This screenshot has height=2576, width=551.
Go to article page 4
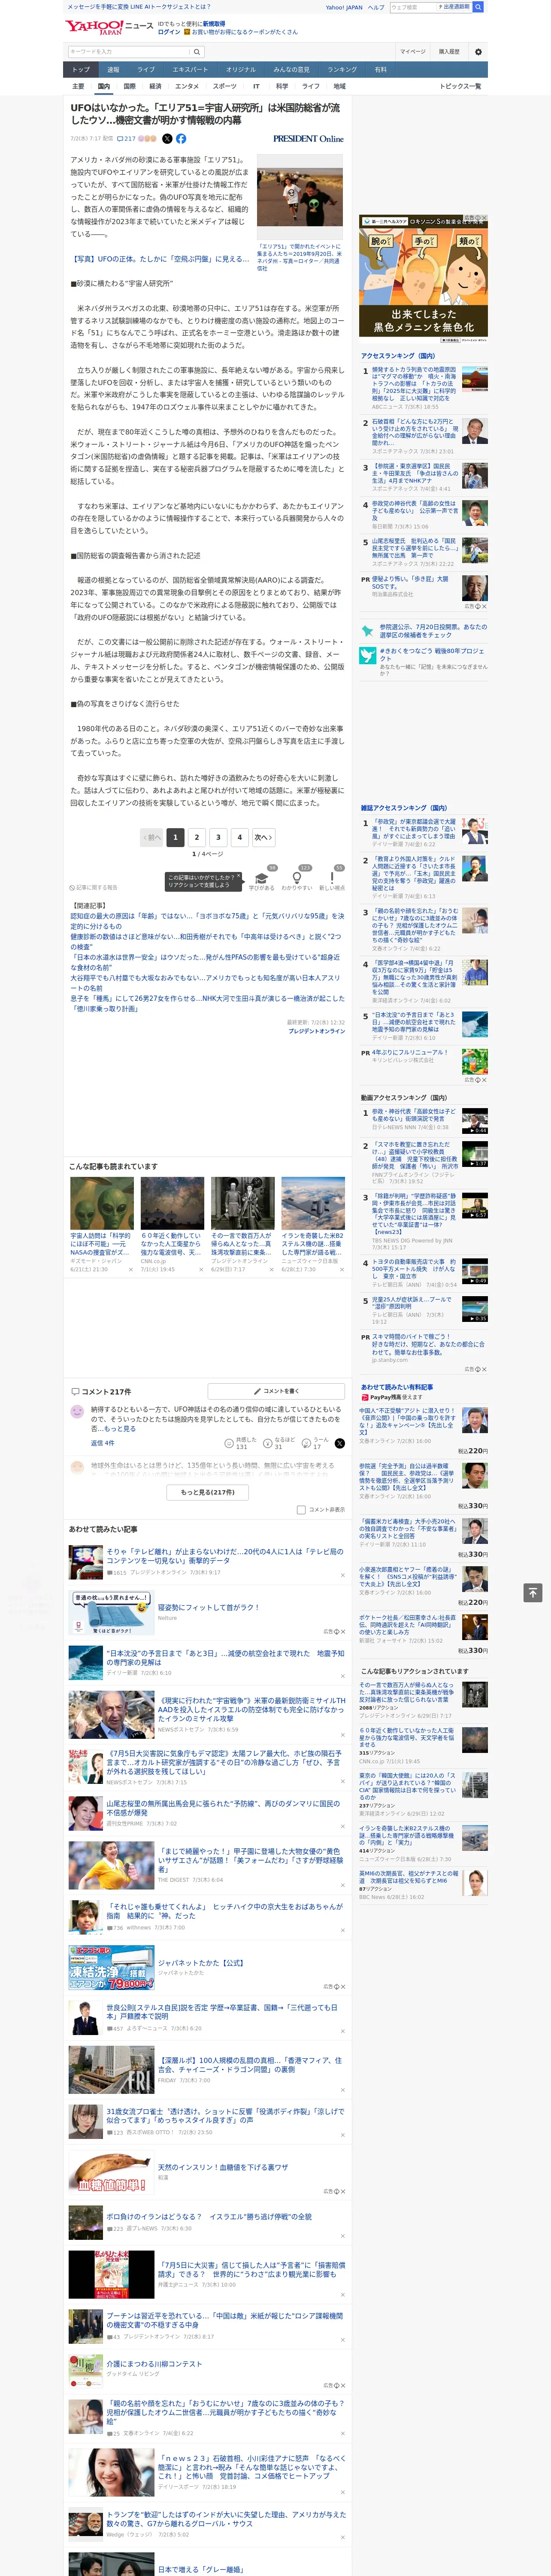point(239,837)
